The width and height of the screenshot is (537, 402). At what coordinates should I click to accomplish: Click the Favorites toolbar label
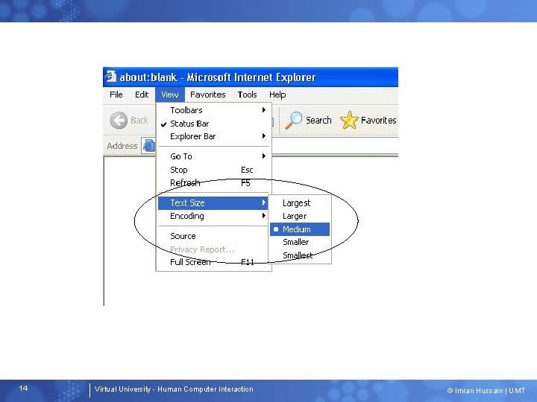(378, 121)
